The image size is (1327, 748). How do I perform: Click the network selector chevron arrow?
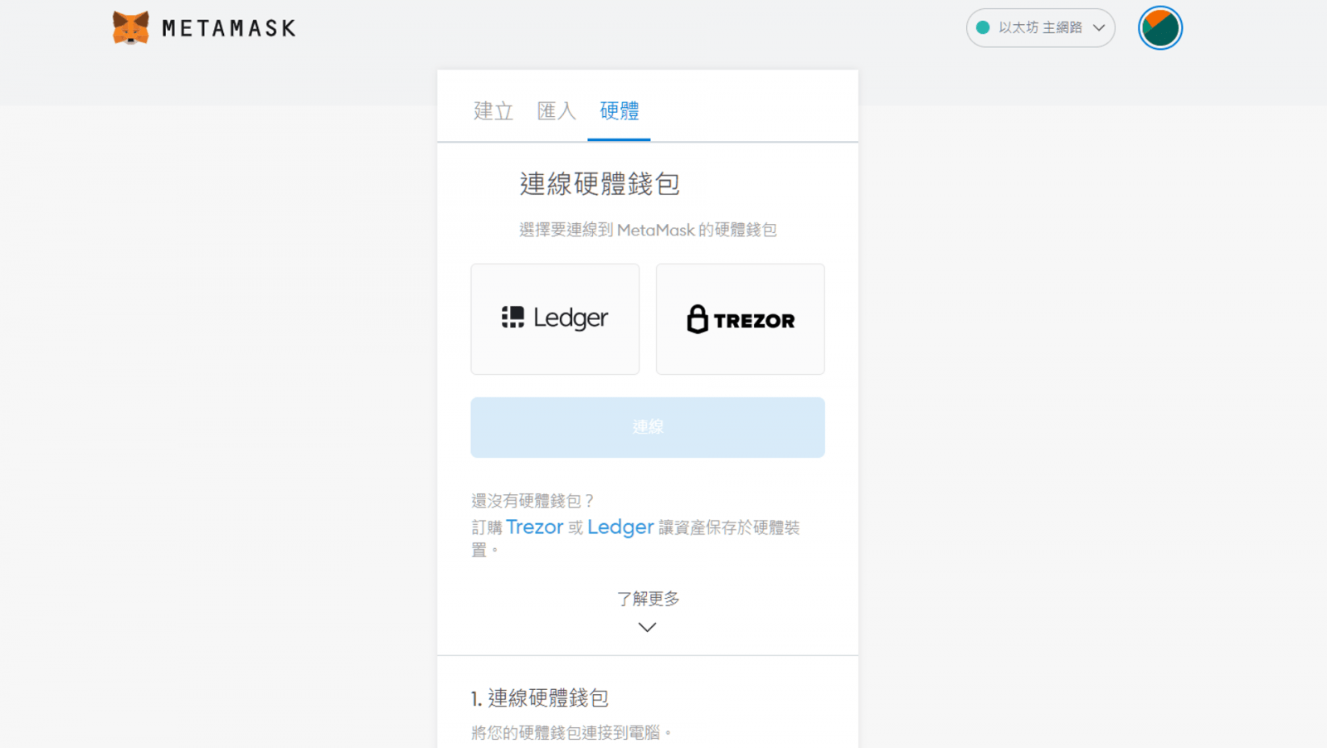coord(1099,28)
